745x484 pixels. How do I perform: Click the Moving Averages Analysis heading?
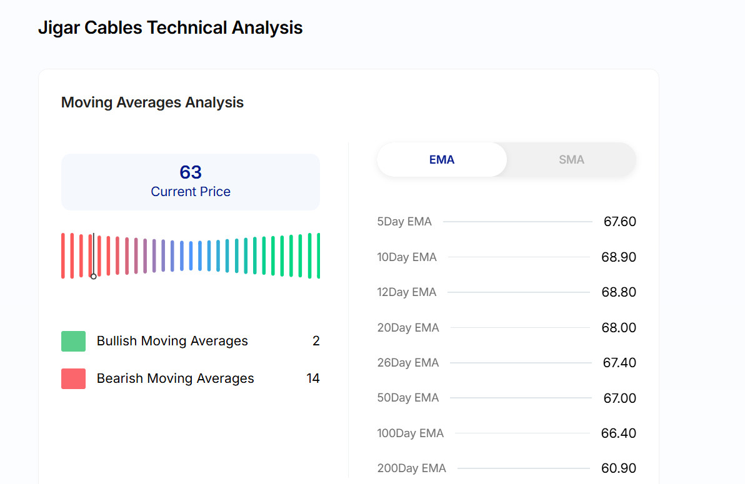(152, 102)
